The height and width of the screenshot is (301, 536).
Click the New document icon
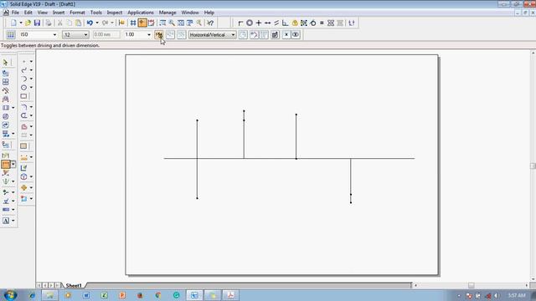coord(13,23)
